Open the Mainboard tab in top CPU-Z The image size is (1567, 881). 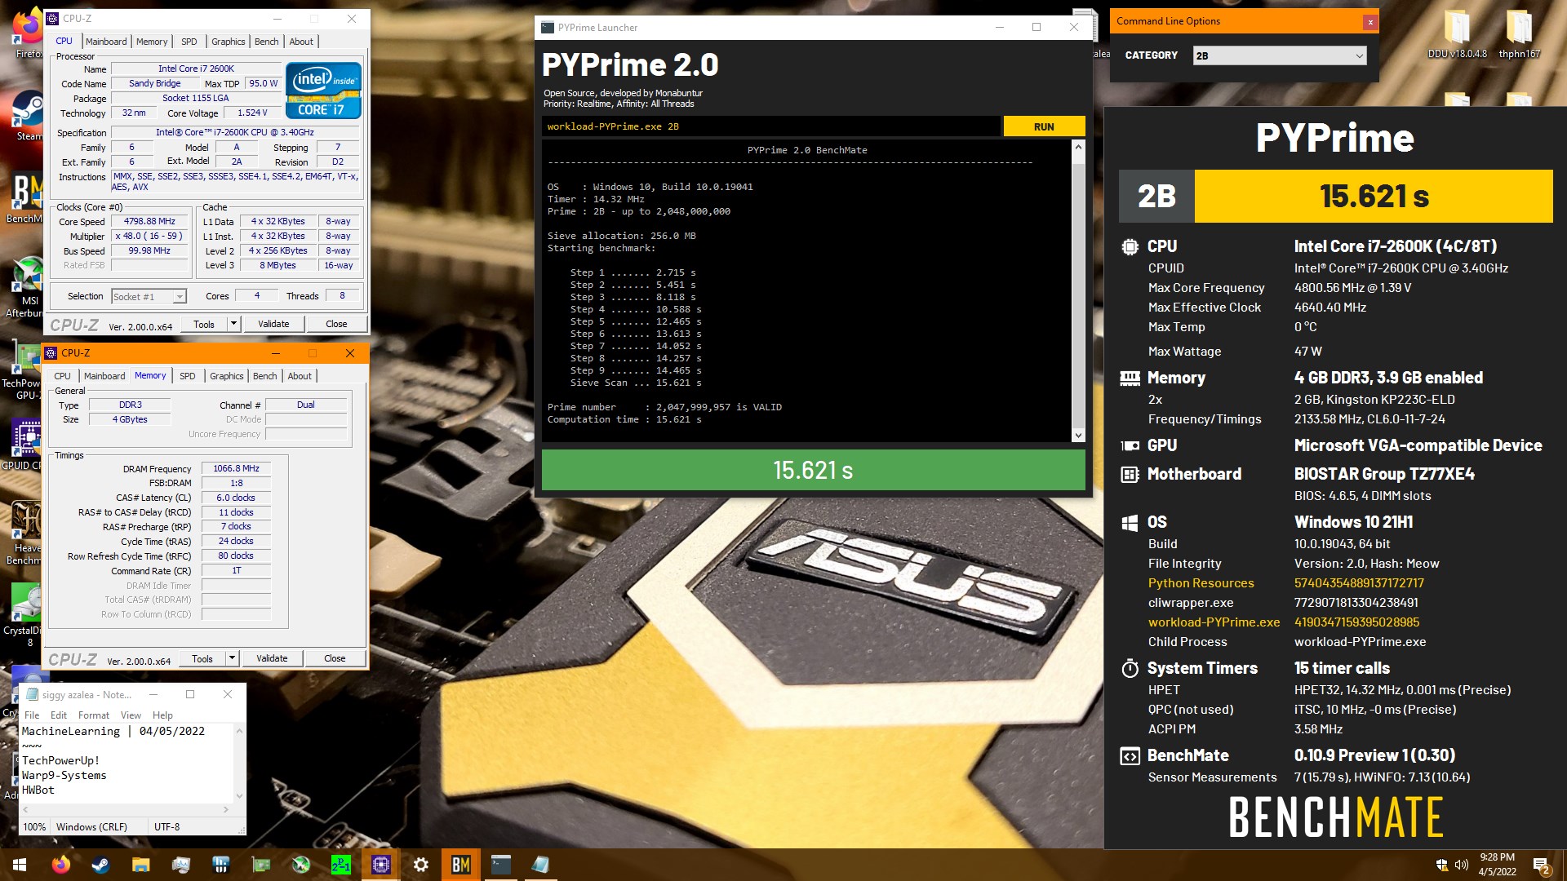106,42
